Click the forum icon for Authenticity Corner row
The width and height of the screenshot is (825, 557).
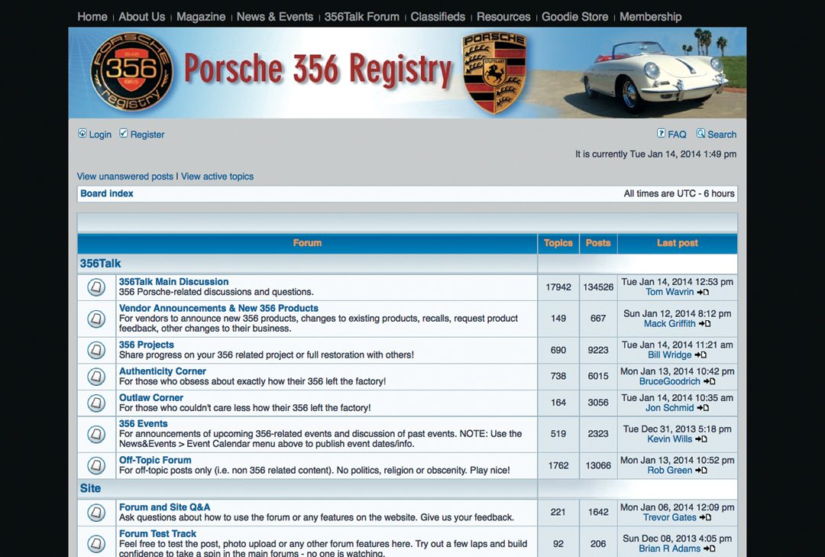pyautogui.click(x=95, y=377)
